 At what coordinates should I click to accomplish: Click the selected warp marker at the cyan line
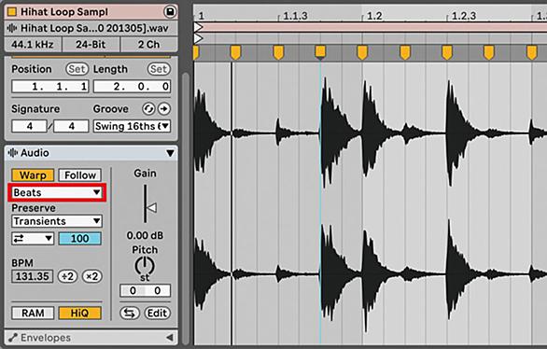(320, 52)
